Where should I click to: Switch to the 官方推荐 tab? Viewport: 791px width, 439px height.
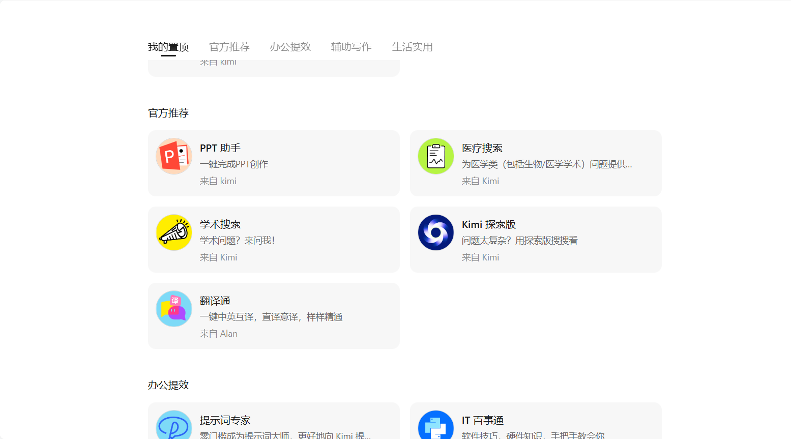229,46
